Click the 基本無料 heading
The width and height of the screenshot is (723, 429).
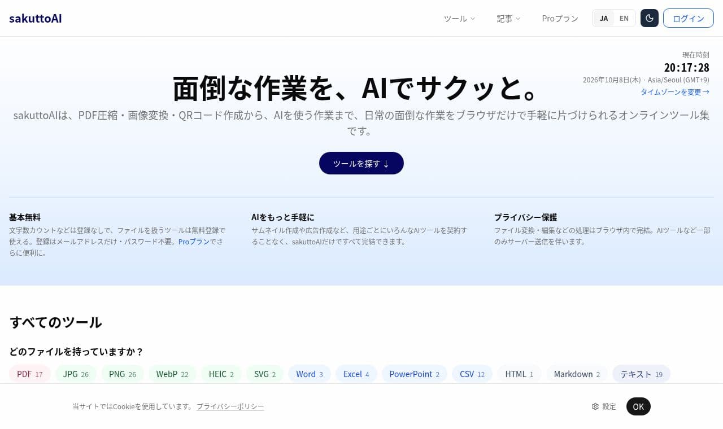[25, 217]
